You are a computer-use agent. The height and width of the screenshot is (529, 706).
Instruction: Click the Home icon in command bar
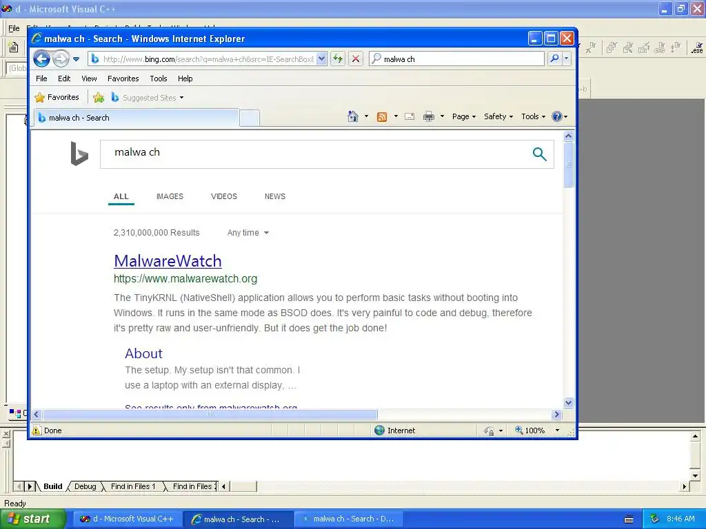[x=352, y=116]
